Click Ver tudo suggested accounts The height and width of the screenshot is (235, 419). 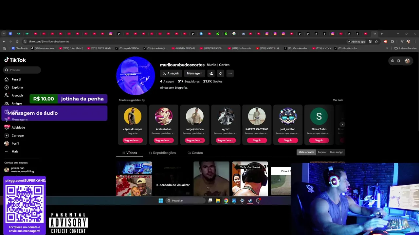[x=338, y=100]
